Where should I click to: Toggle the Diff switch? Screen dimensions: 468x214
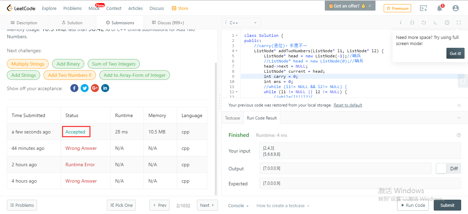[448, 168]
